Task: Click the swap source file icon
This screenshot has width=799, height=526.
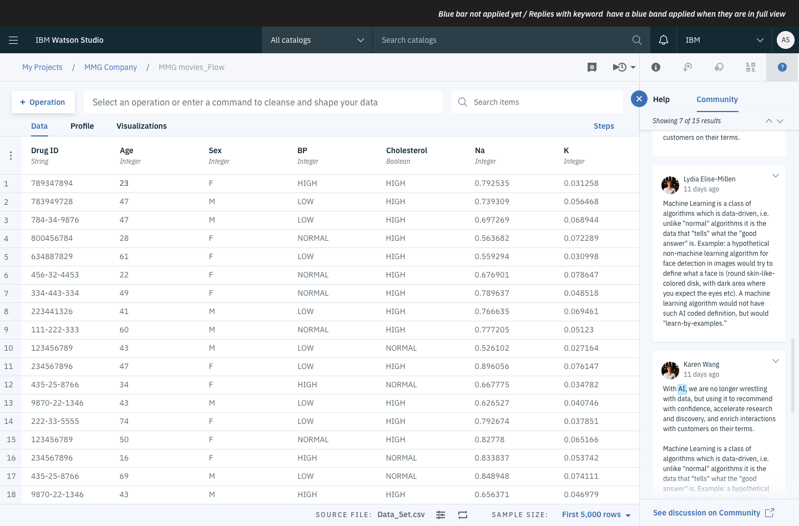Action: click(463, 515)
